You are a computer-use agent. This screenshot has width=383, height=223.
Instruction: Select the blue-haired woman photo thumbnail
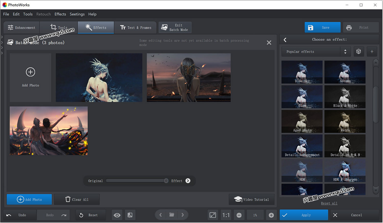[99, 77]
